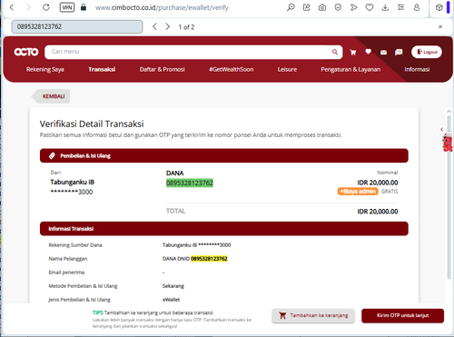Click the page vertical scrollbar

tap(449, 197)
